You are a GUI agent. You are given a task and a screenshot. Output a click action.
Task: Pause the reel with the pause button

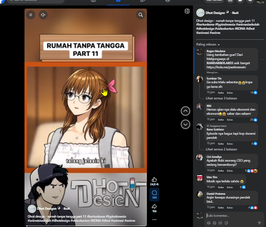click(31, 15)
